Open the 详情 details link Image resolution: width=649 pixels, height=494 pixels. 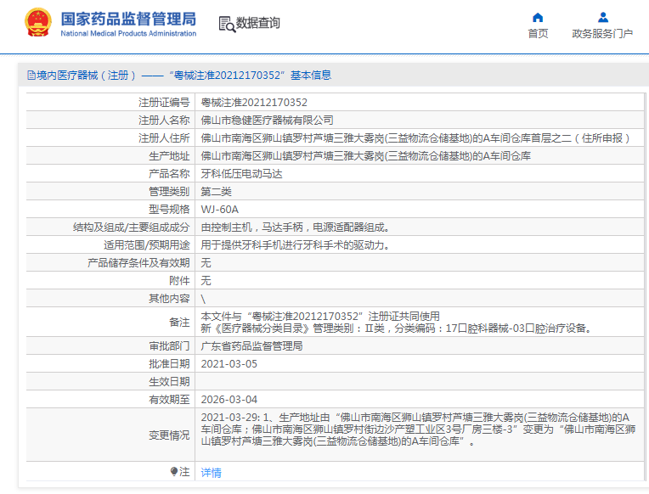(211, 472)
